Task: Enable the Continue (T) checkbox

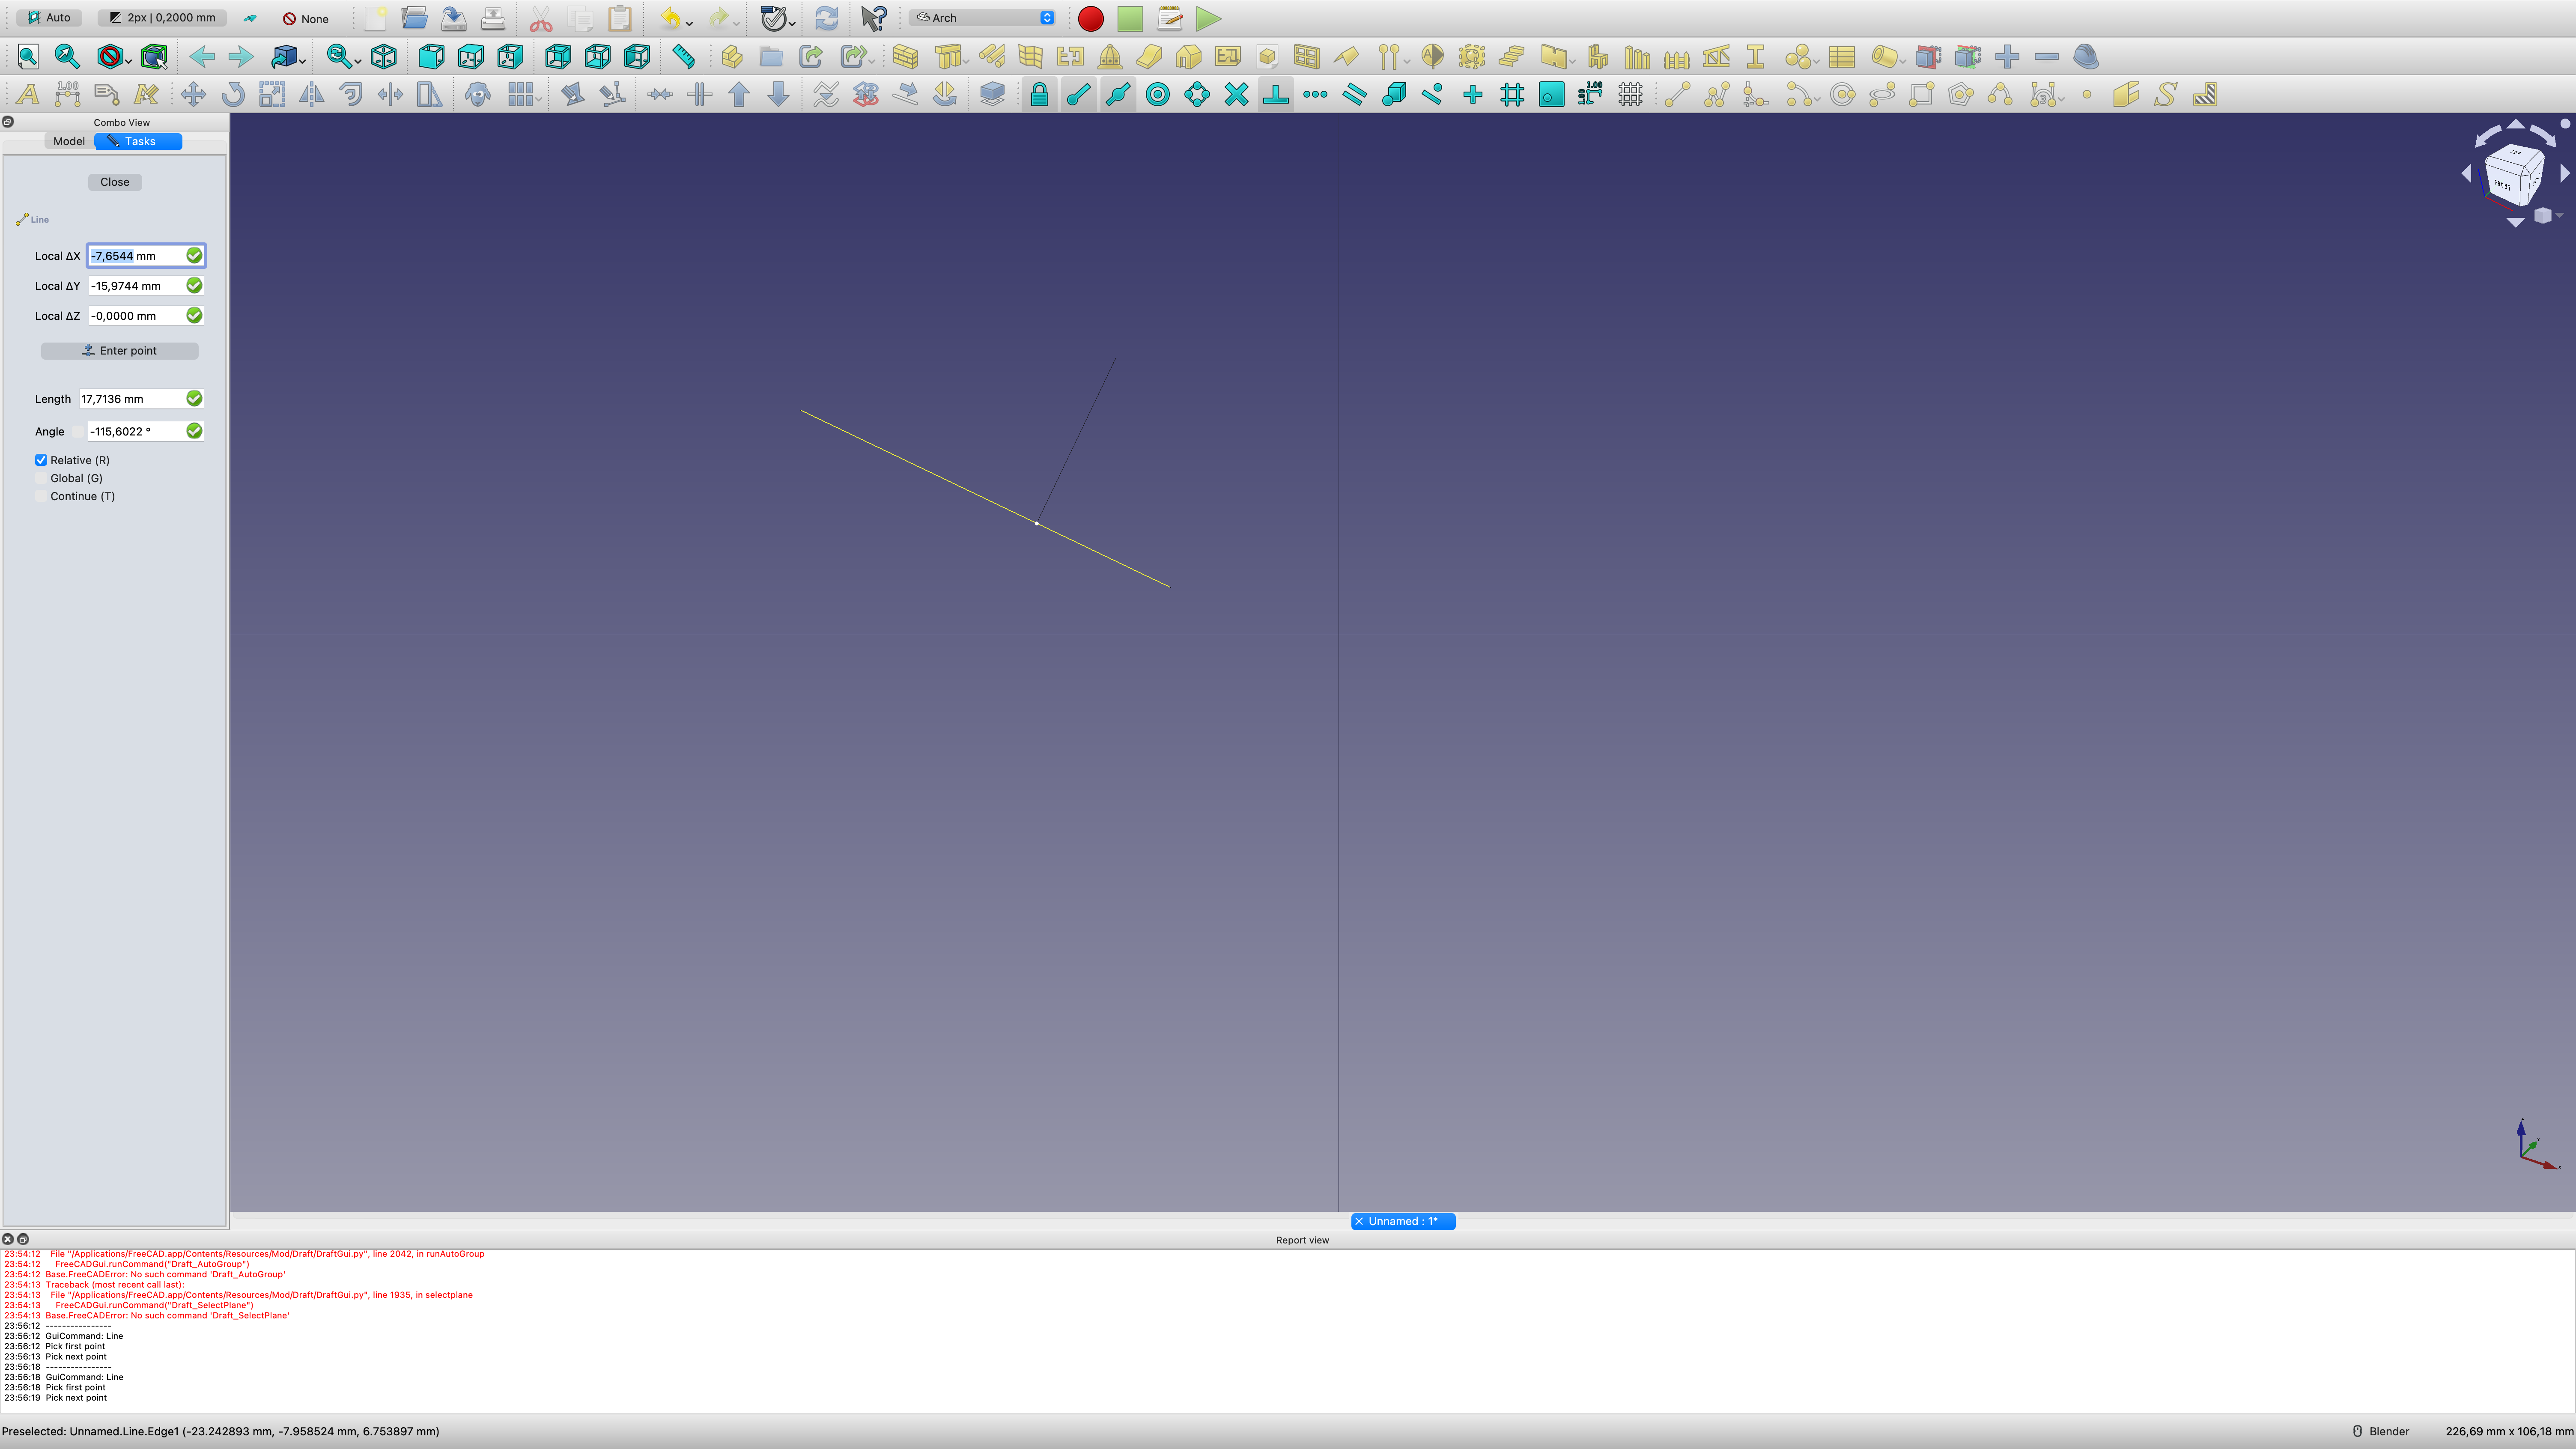Action: (42, 496)
